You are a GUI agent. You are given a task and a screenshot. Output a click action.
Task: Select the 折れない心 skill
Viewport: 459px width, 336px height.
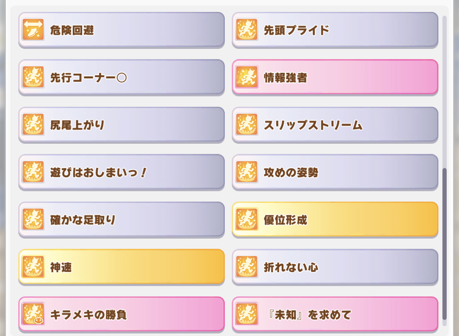coord(335,267)
